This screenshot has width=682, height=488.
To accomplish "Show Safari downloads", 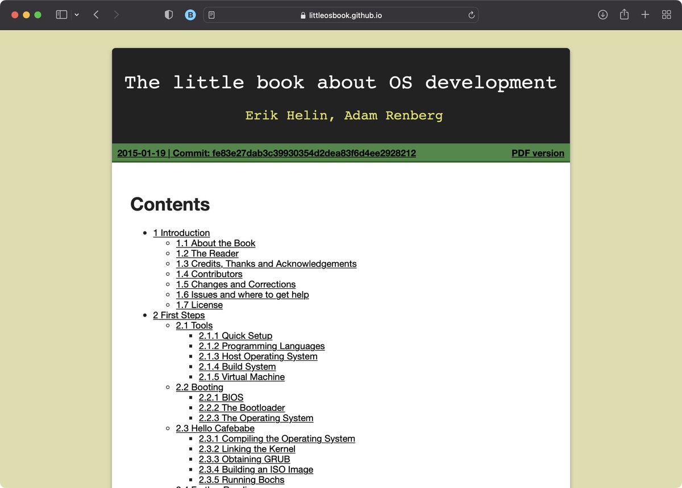I will [603, 15].
